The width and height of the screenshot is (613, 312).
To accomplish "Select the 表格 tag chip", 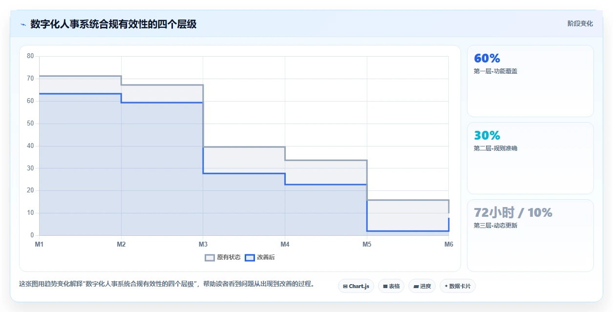I will point(391,286).
